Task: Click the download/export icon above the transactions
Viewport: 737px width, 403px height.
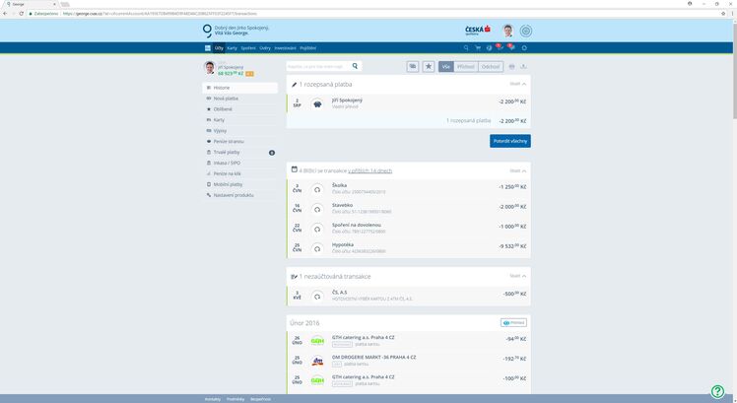Action: point(524,66)
